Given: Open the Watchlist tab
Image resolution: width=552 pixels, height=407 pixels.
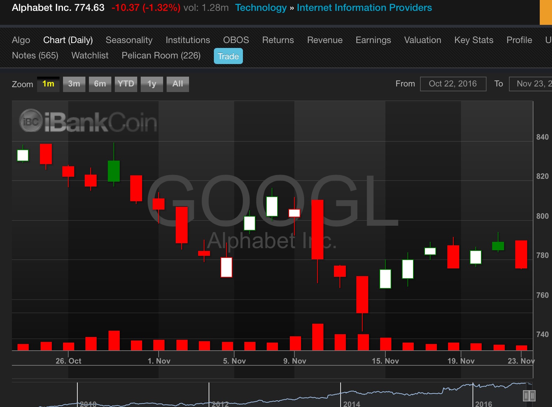Looking at the screenshot, I should [x=90, y=56].
